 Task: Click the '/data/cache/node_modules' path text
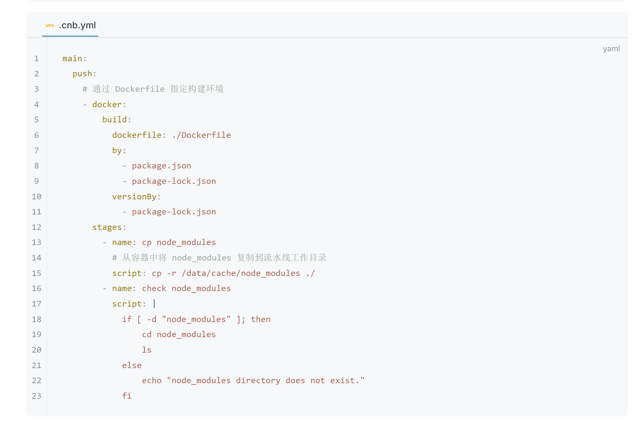241,273
